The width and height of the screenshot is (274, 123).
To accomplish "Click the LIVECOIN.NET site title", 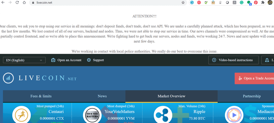I will point(48,78).
